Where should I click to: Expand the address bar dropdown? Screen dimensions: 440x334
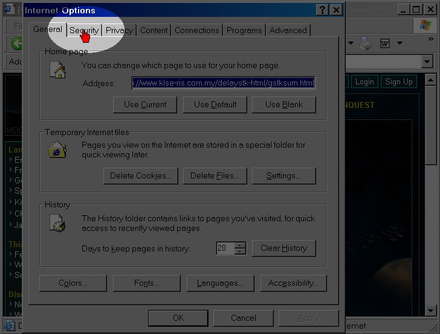(427, 61)
